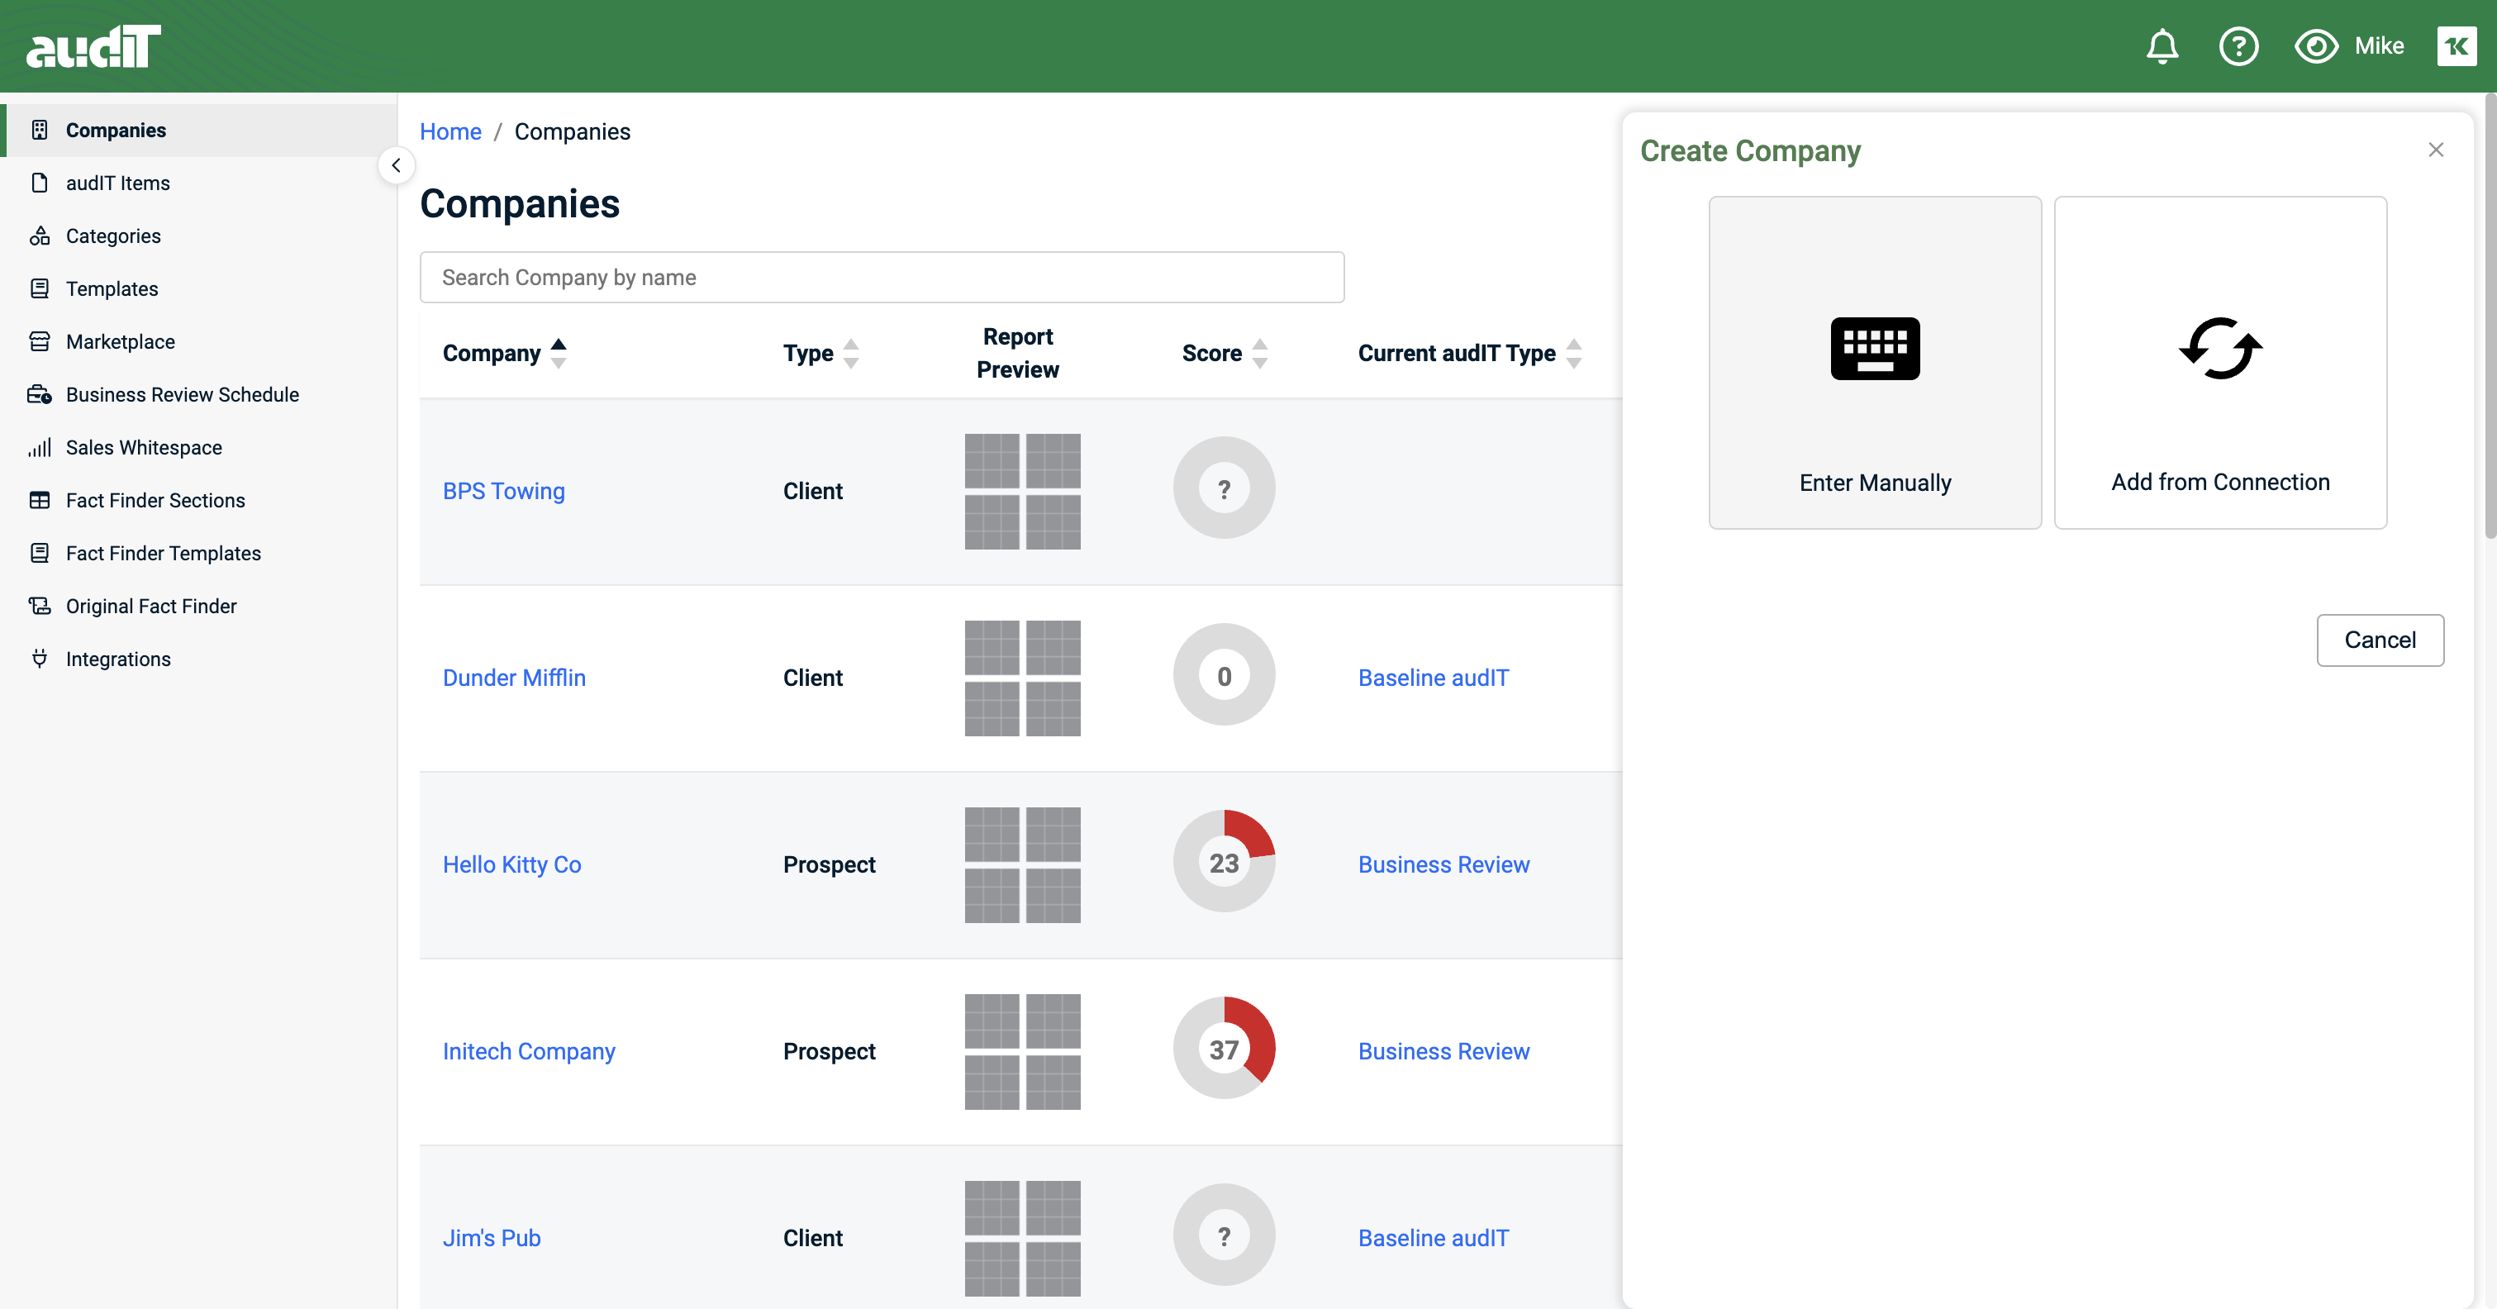Open Hello Kitty Co Business Review link
Screen dimensions: 2497x1309
tap(1444, 864)
